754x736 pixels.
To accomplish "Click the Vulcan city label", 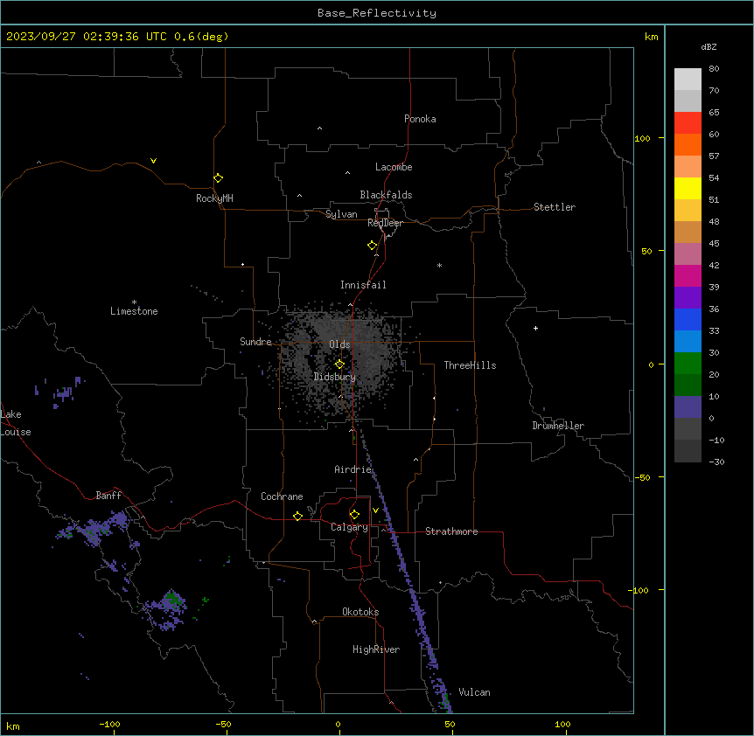I will click(x=474, y=692).
